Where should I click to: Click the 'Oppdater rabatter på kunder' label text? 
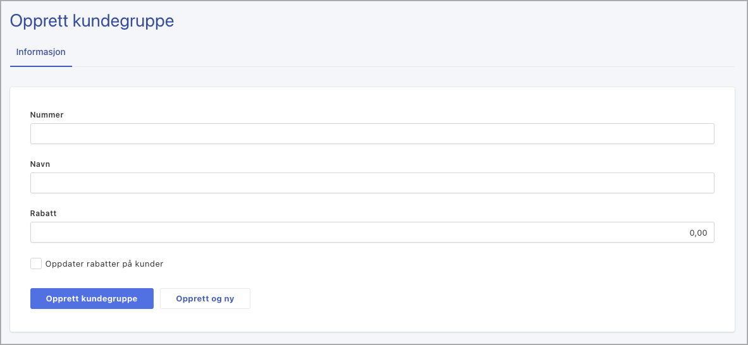click(104, 264)
